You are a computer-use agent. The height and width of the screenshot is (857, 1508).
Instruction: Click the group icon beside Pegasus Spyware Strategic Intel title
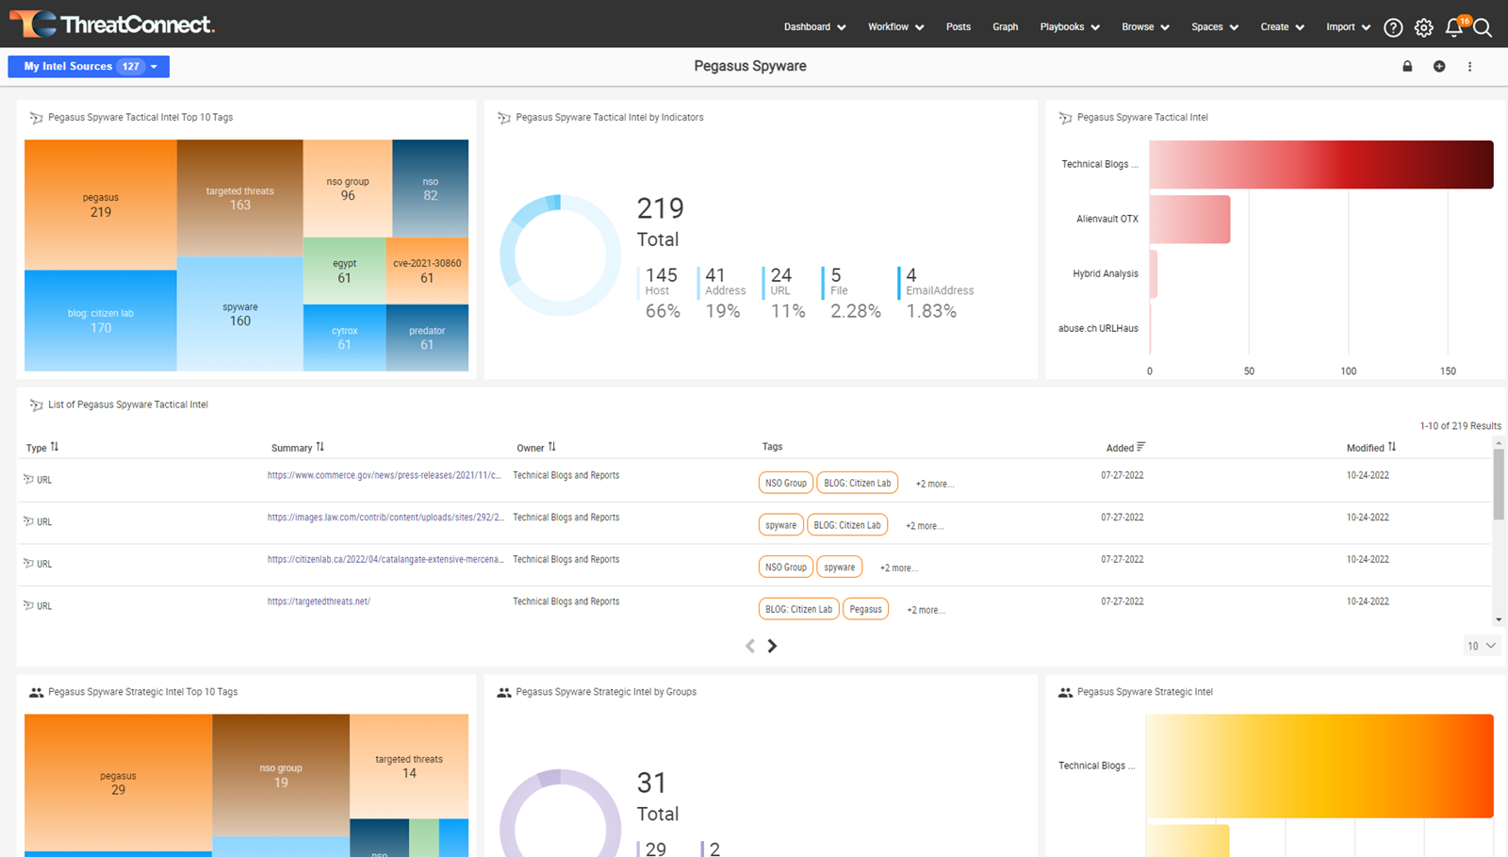coord(1065,692)
